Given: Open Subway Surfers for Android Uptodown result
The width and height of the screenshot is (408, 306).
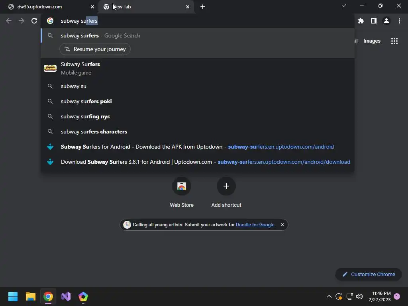Looking at the screenshot, I should (x=198, y=147).
